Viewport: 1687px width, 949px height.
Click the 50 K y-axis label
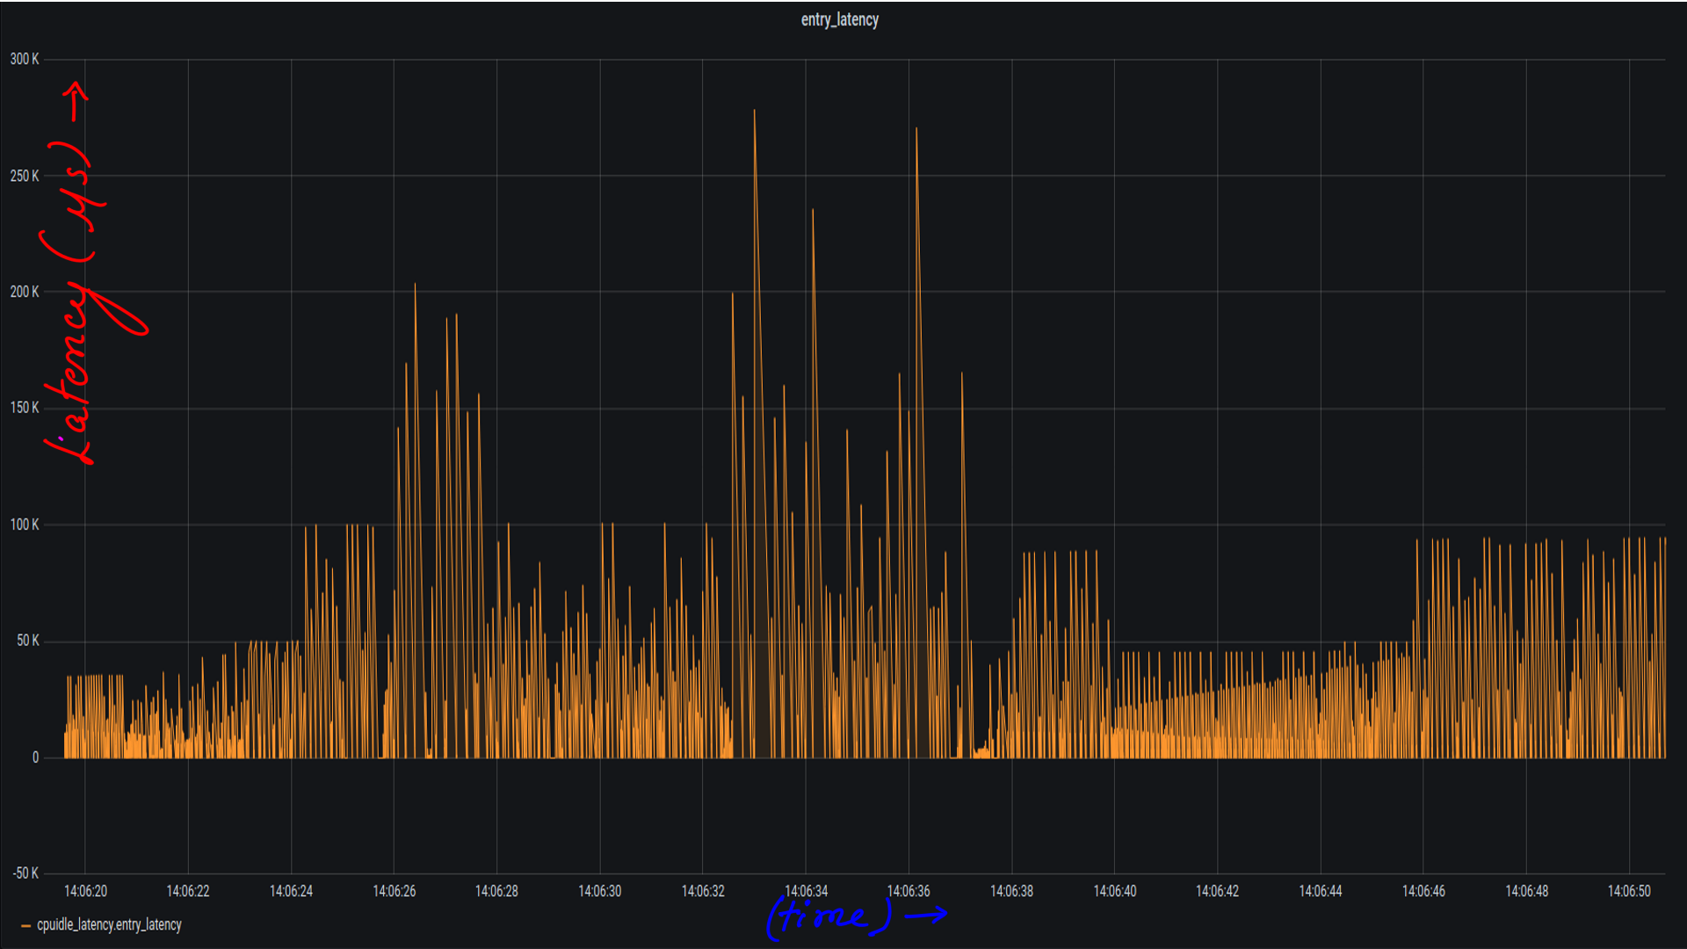(28, 641)
